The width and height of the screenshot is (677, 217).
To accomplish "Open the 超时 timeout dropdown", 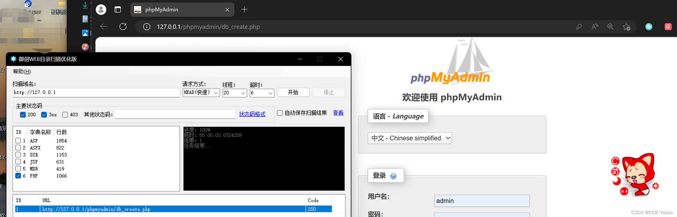I will [x=262, y=93].
